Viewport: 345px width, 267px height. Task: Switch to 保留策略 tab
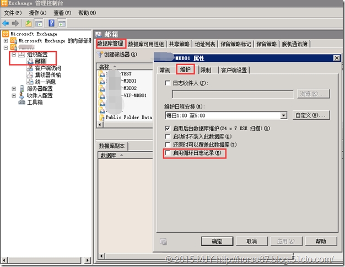[x=266, y=44]
